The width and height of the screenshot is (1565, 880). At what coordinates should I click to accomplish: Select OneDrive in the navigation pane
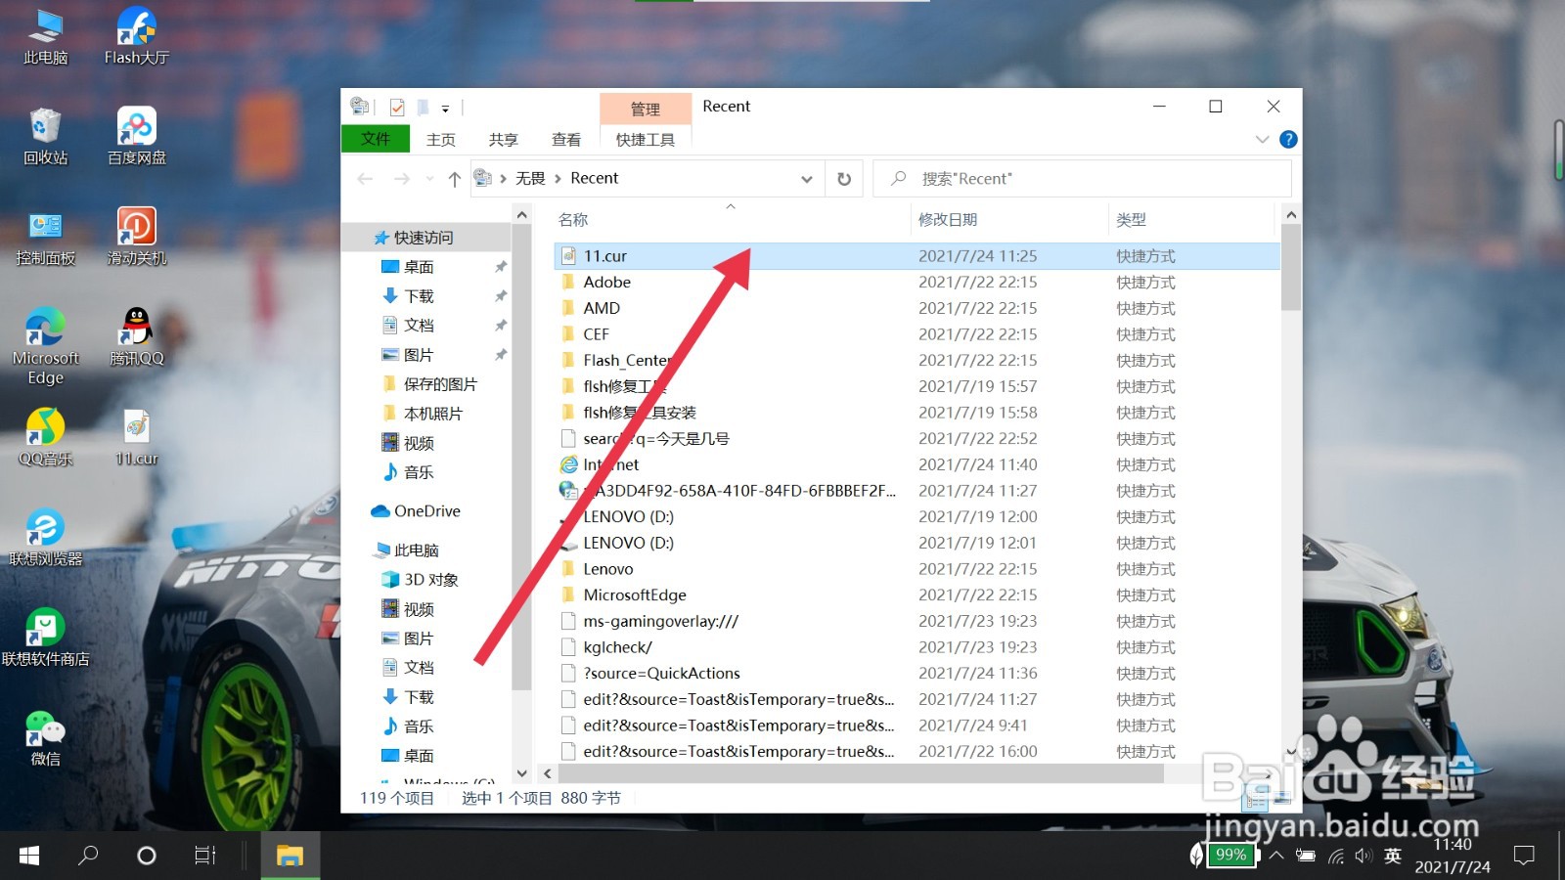[426, 511]
